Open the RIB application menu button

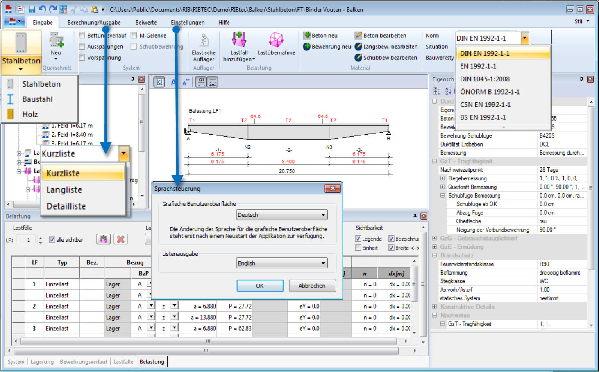tap(15, 22)
